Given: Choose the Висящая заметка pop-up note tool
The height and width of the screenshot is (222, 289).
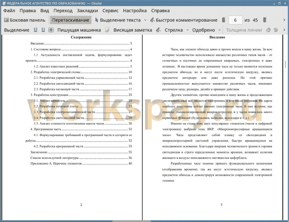Looking at the screenshot, I should point(133,30).
